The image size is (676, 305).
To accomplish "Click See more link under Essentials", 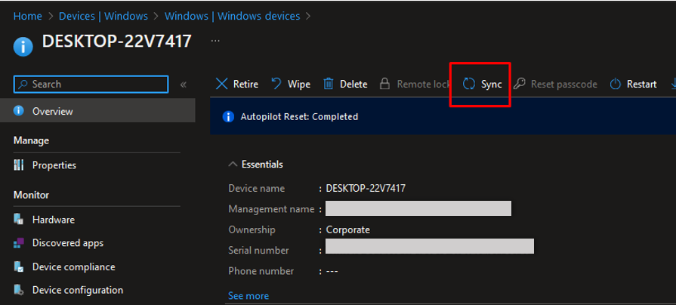I will tap(248, 296).
